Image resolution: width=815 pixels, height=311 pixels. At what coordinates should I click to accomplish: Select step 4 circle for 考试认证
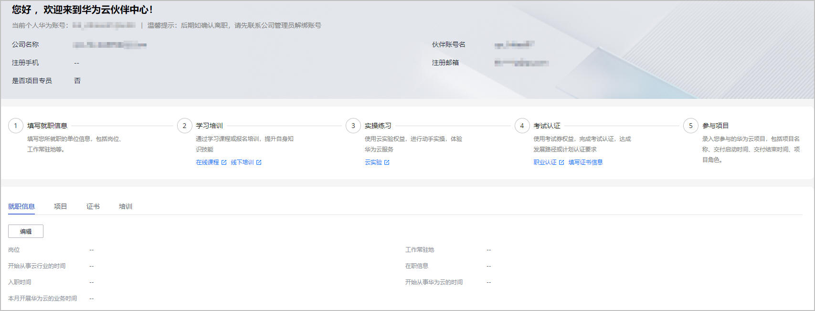point(522,126)
